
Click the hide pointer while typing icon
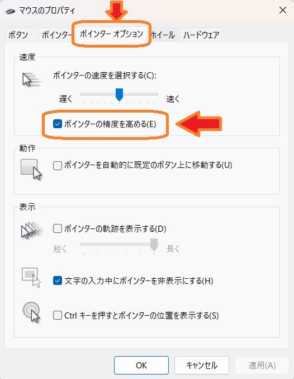tap(31, 278)
